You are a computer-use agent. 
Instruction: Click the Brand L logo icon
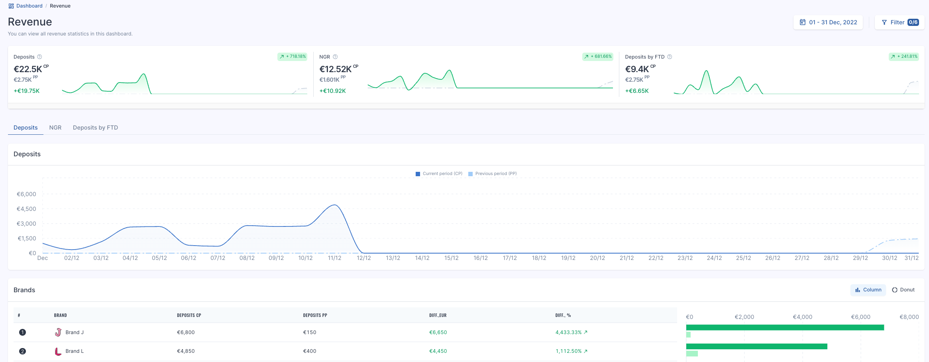point(58,351)
